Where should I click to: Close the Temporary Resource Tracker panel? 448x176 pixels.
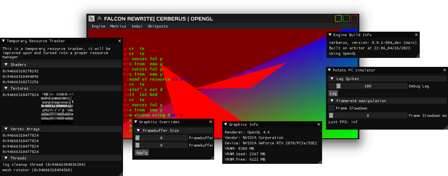tap(119, 41)
